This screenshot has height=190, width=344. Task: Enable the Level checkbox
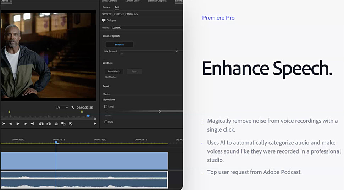tap(106, 106)
